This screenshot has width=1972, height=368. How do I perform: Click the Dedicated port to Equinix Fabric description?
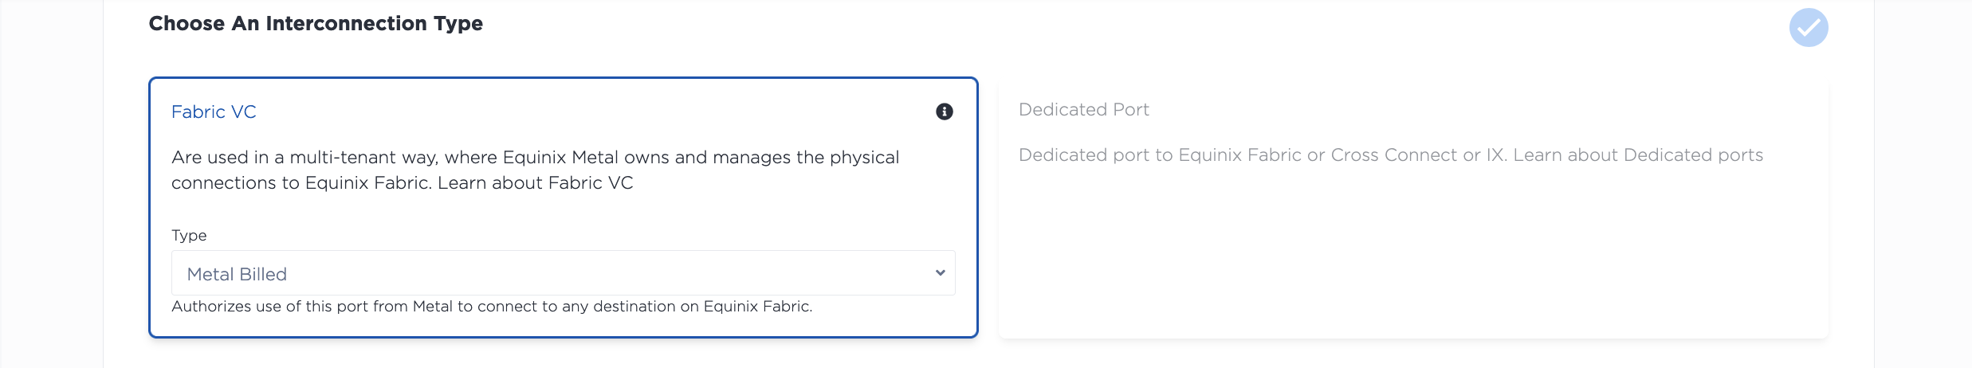pyautogui.click(x=1391, y=155)
